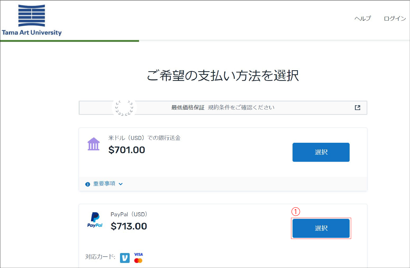Click the Venmo card icon
Viewport: 410px width, 268px height.
[125, 258]
